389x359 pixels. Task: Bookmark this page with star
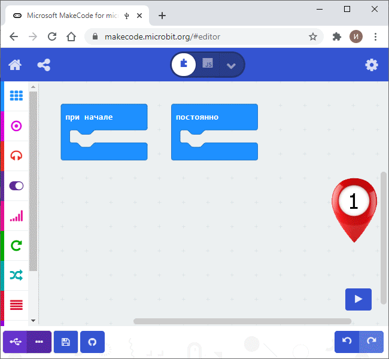click(x=313, y=36)
